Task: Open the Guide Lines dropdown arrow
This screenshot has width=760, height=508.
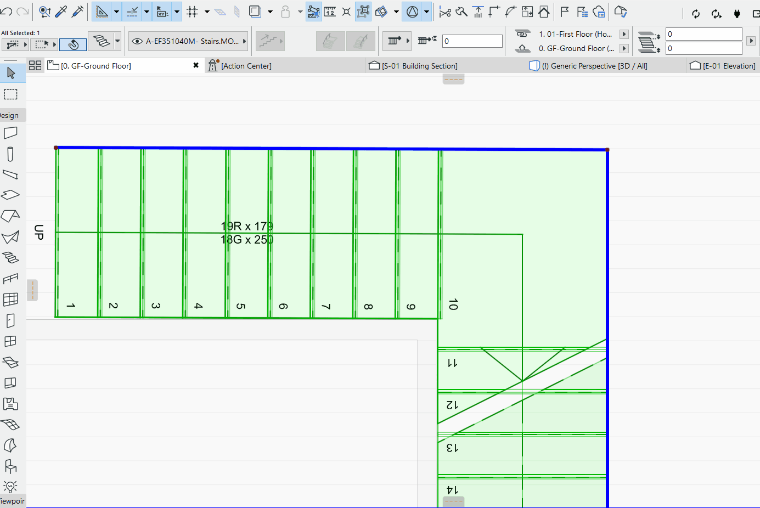Action: (x=116, y=12)
